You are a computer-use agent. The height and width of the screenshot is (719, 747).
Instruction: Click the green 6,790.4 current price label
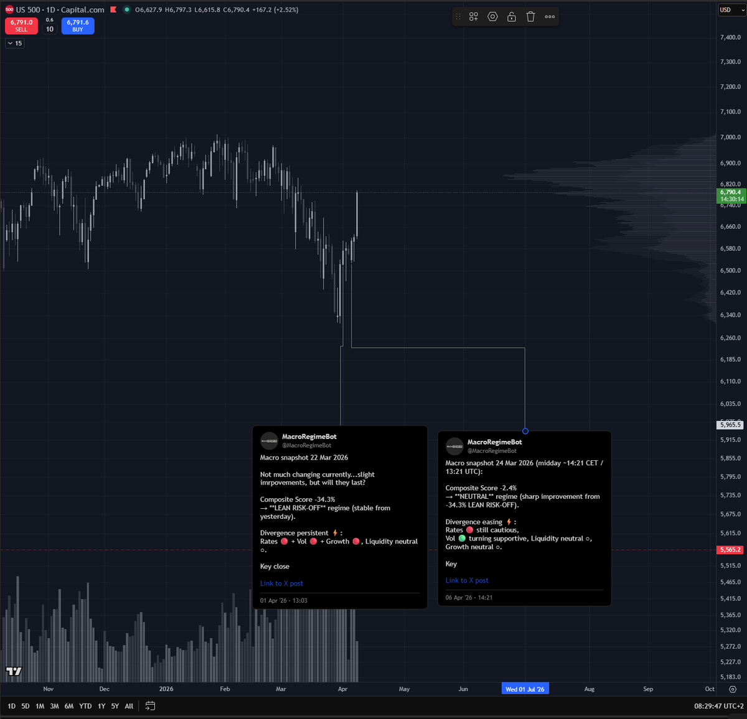[x=731, y=195]
